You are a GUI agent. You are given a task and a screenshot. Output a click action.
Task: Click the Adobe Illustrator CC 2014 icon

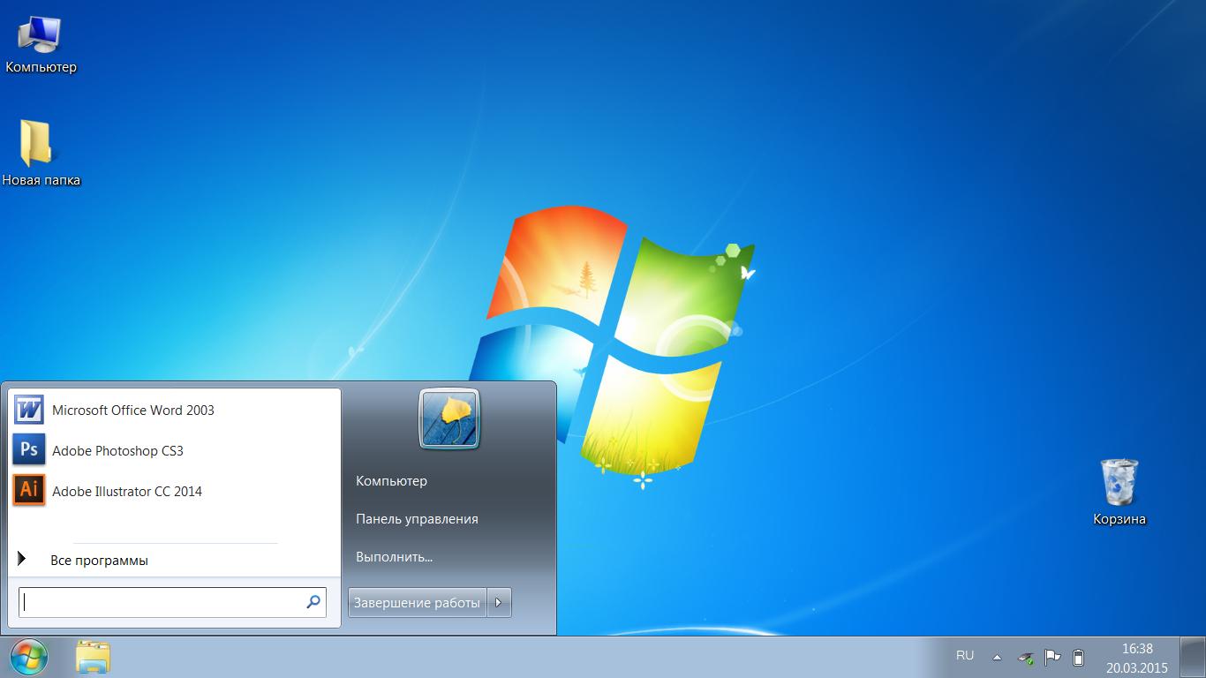pos(29,491)
